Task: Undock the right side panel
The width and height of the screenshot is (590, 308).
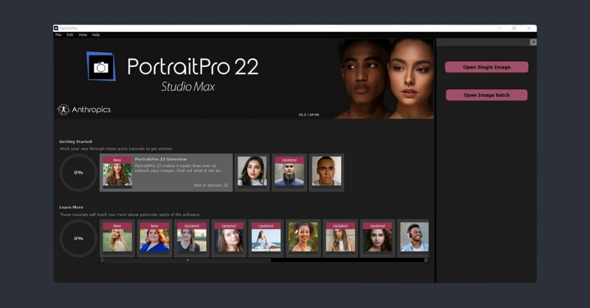Action: (x=533, y=43)
